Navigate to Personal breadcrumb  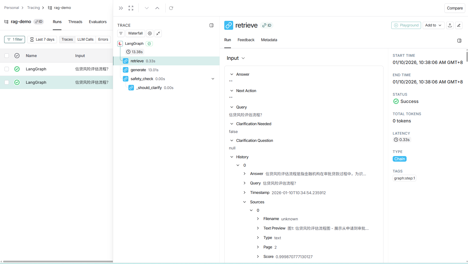tap(12, 8)
